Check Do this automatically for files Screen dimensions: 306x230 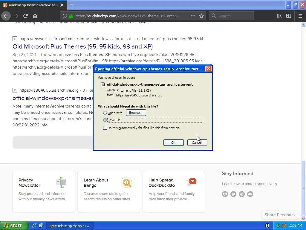105,128
